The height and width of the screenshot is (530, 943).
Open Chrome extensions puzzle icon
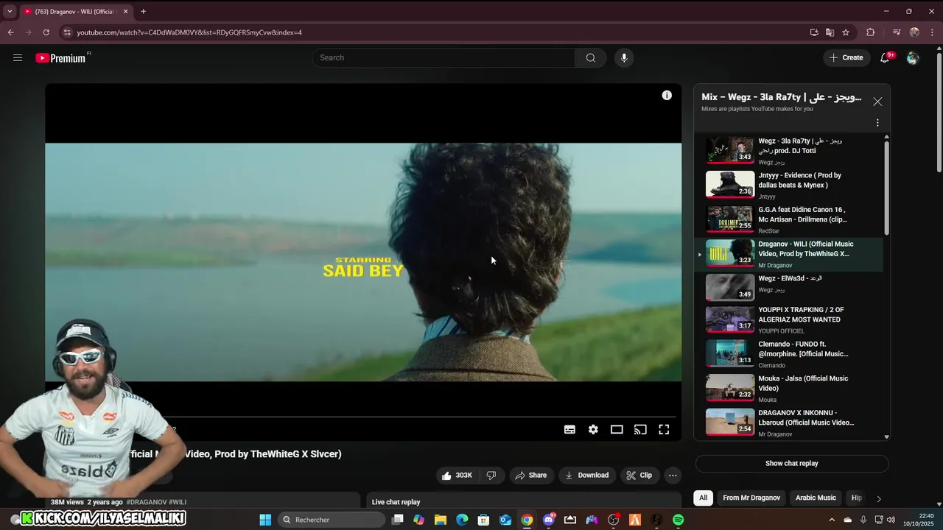(870, 32)
